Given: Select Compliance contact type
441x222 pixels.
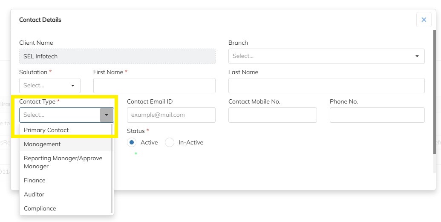Looking at the screenshot, I should click(40, 208).
